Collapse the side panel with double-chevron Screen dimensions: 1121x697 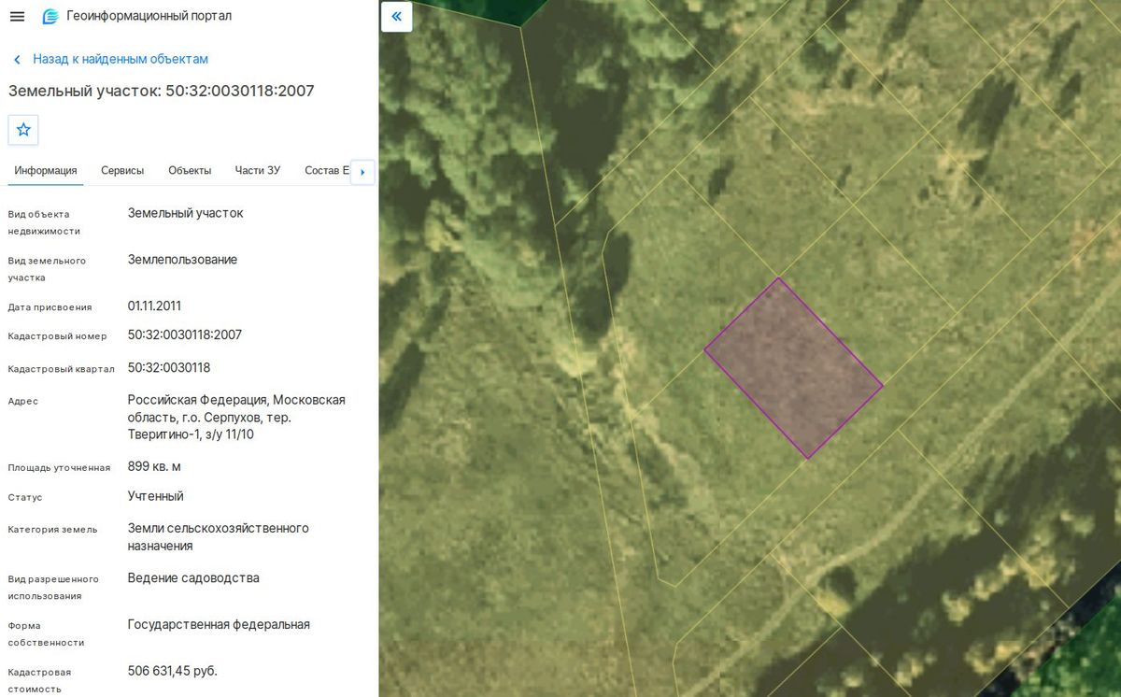397,16
